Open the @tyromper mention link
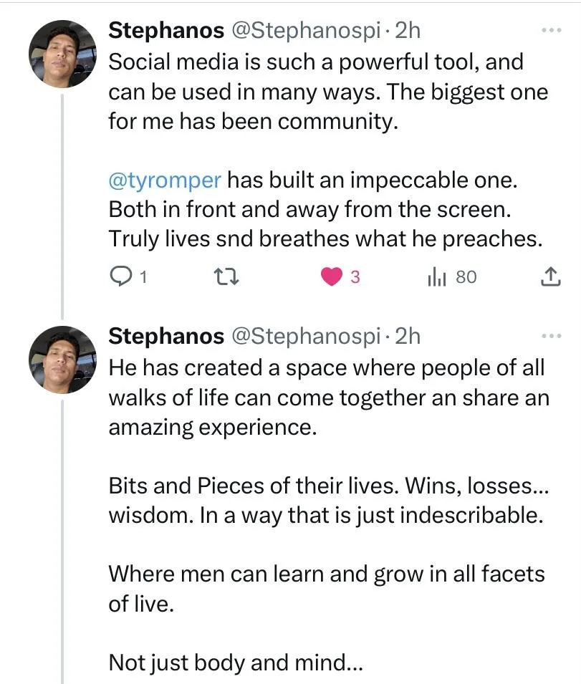Image resolution: width=581 pixels, height=684 pixels. pos(165,180)
